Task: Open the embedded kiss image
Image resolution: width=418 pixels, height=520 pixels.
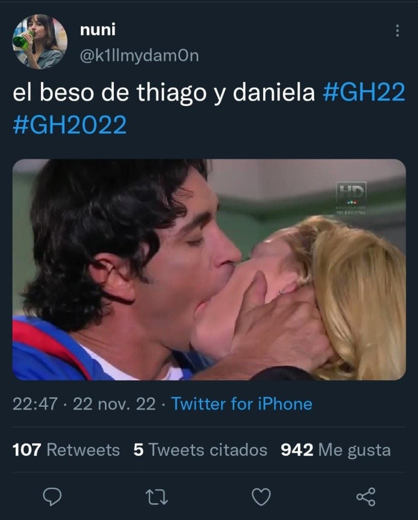Action: (209, 270)
